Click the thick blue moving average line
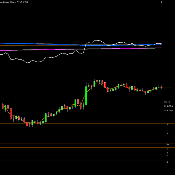Image resolution: width=175 pixels, height=175 pixels. pyautogui.click(x=81, y=45)
